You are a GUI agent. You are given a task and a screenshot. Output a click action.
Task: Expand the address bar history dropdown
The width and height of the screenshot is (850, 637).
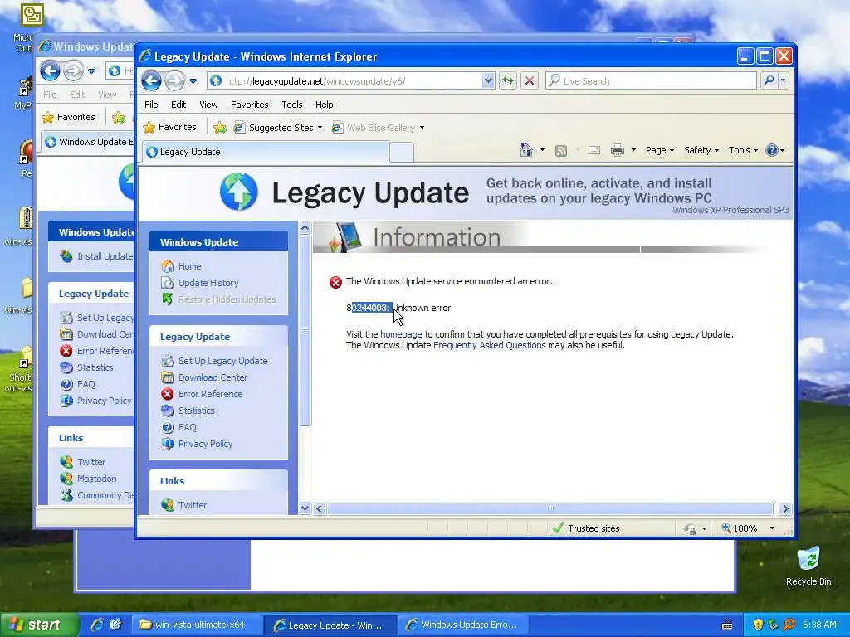(488, 81)
